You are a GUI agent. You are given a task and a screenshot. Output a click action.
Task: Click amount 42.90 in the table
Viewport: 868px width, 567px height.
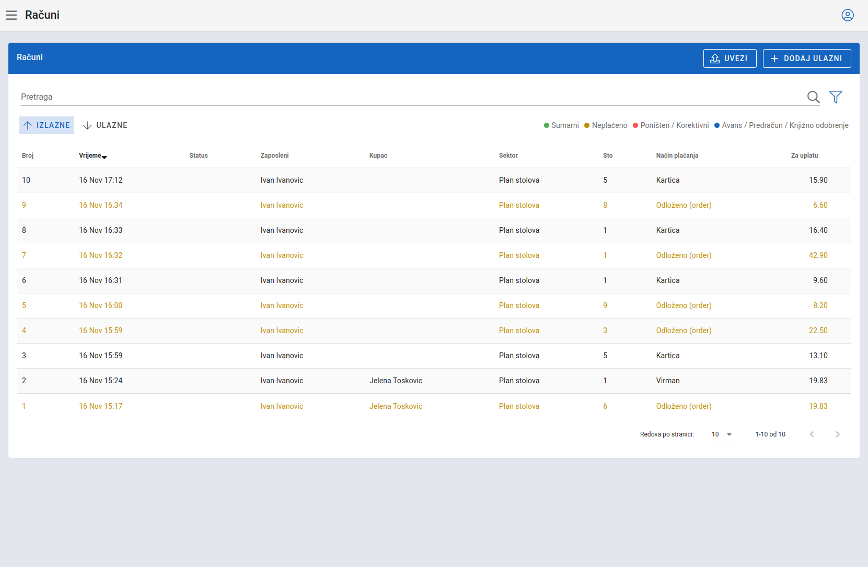(818, 255)
